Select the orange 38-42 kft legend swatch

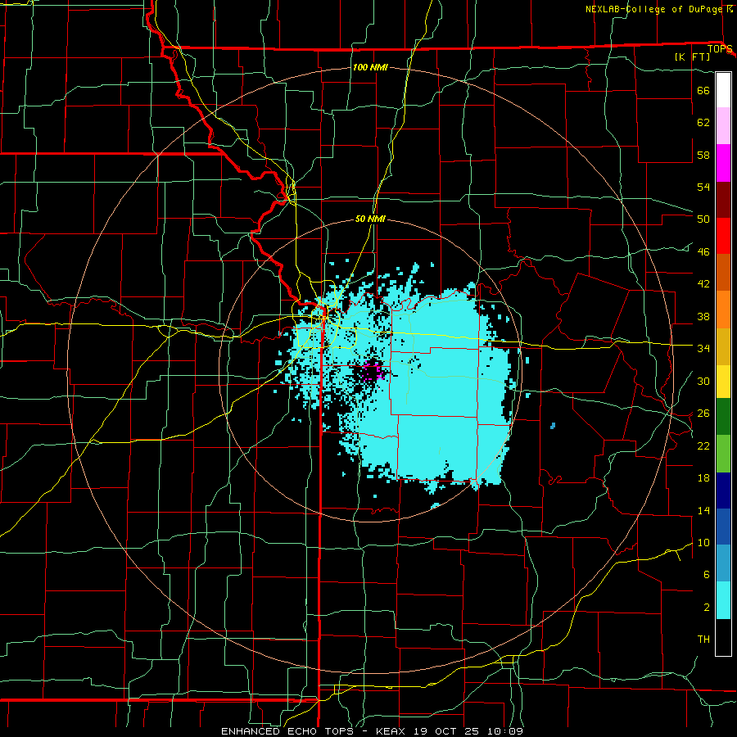[723, 310]
